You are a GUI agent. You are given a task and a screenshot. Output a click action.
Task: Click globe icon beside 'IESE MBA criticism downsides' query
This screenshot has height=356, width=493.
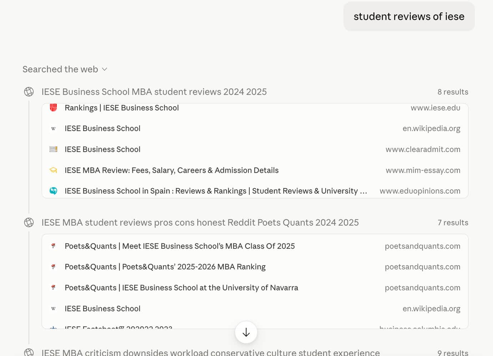pos(29,352)
